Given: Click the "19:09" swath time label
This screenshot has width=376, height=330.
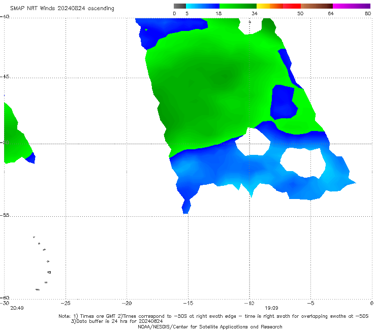Looking at the screenshot, I should (x=271, y=308).
